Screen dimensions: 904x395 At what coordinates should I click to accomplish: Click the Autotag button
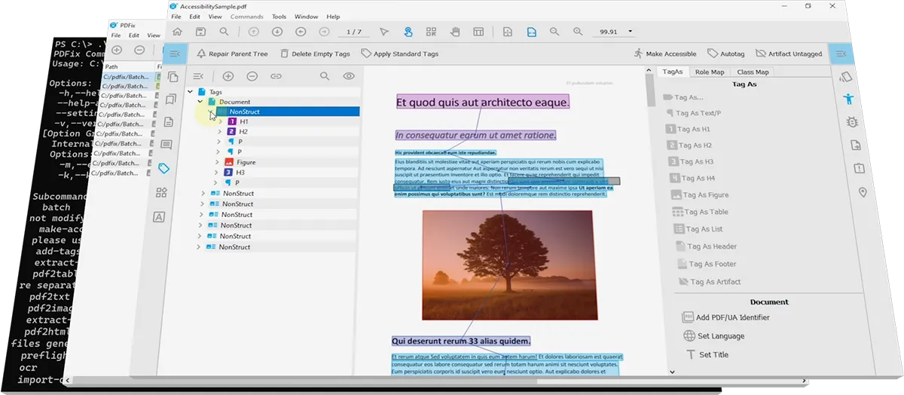click(x=726, y=54)
